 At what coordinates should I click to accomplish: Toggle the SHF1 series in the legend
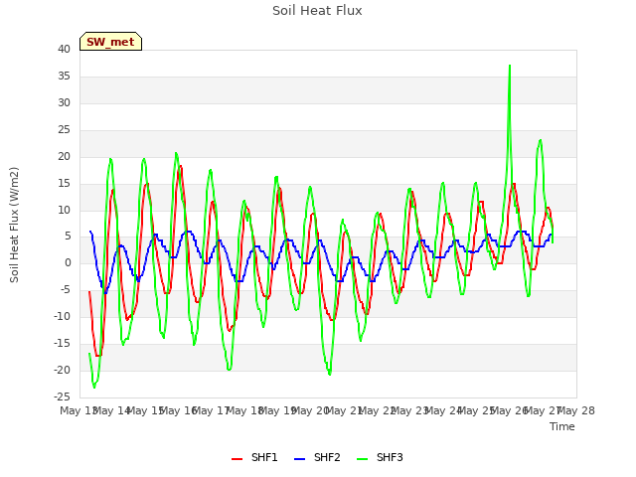(254, 457)
